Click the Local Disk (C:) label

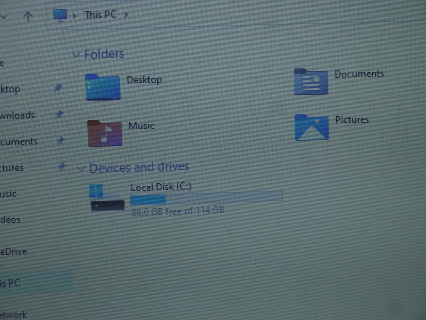click(x=161, y=187)
